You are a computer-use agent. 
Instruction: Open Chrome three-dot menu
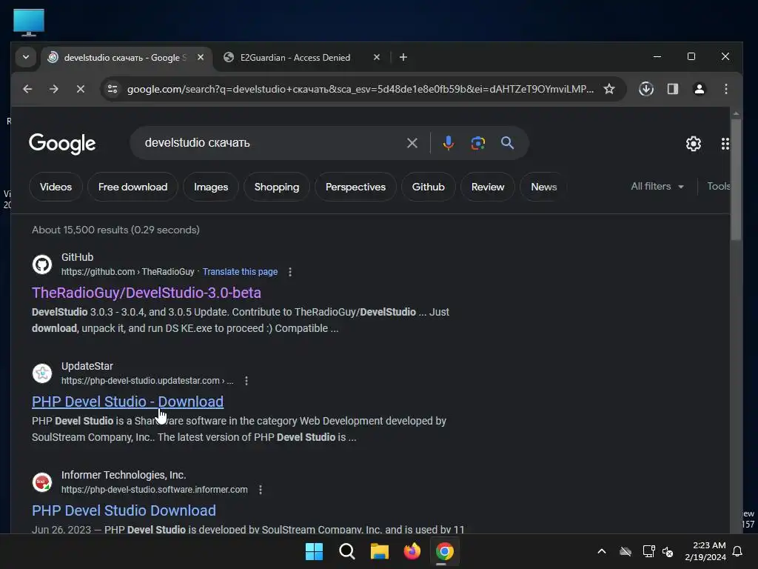725,89
